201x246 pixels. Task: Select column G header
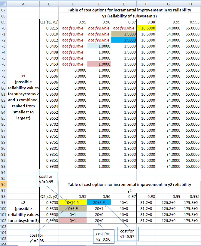[168, 4]
